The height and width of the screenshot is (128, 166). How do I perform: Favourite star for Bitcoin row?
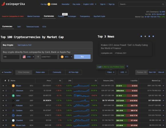(x=3, y=86)
